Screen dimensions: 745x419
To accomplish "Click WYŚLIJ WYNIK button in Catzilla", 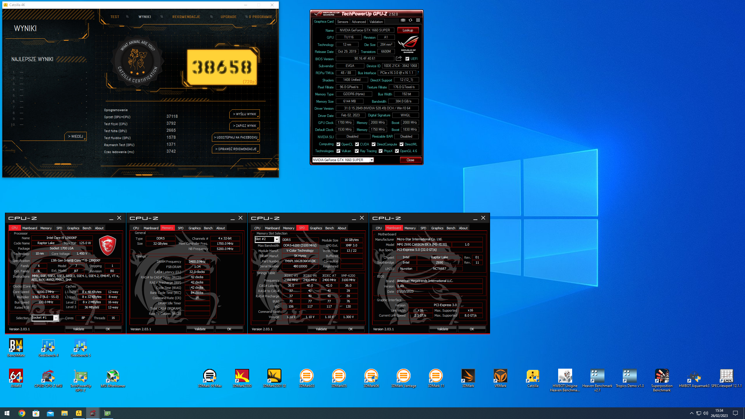I will pyautogui.click(x=244, y=114).
